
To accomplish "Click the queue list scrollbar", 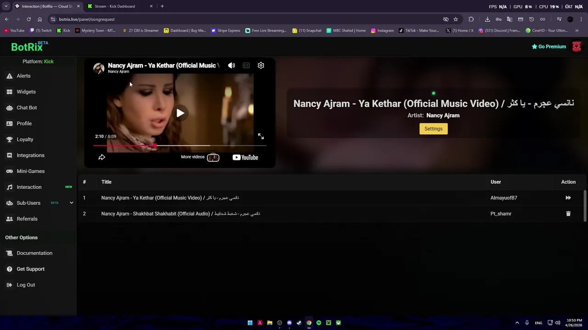I will (x=585, y=206).
